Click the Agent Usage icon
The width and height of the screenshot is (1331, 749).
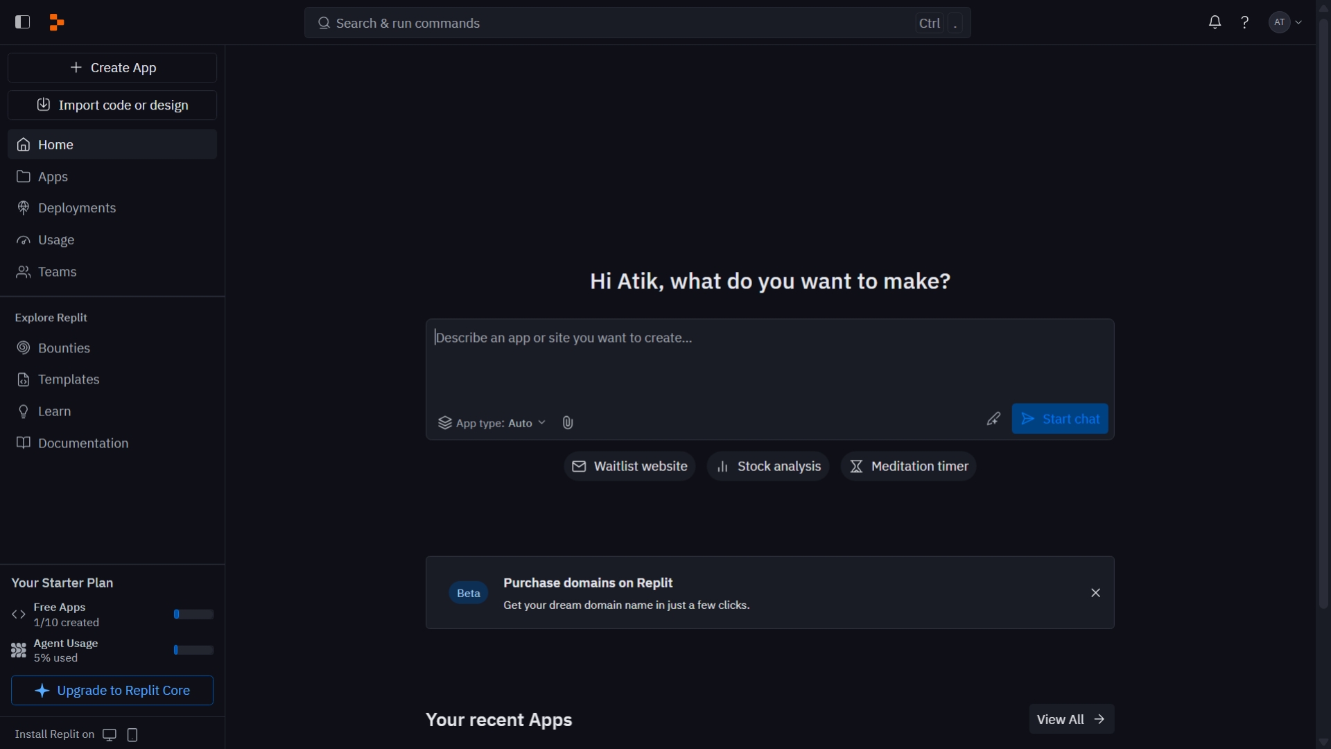pos(19,651)
